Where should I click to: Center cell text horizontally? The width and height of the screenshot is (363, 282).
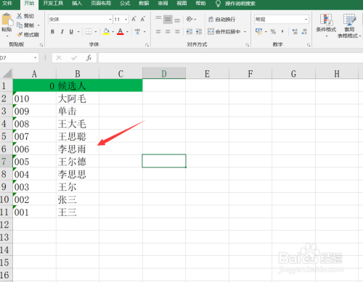click(168, 31)
